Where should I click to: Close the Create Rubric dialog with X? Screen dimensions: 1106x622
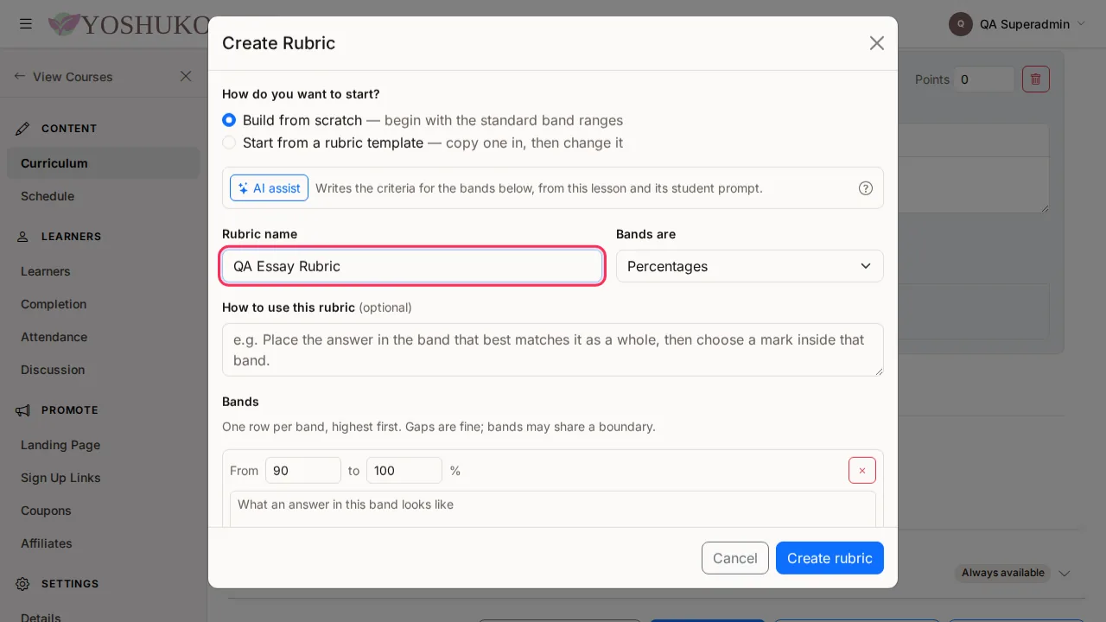(877, 43)
